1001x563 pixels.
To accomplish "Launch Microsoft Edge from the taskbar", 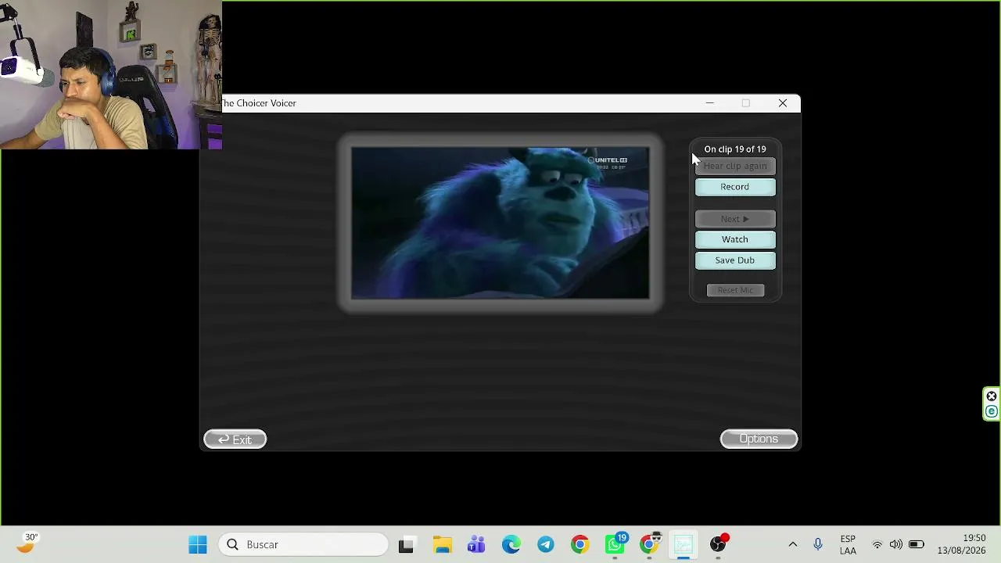I will click(x=511, y=545).
